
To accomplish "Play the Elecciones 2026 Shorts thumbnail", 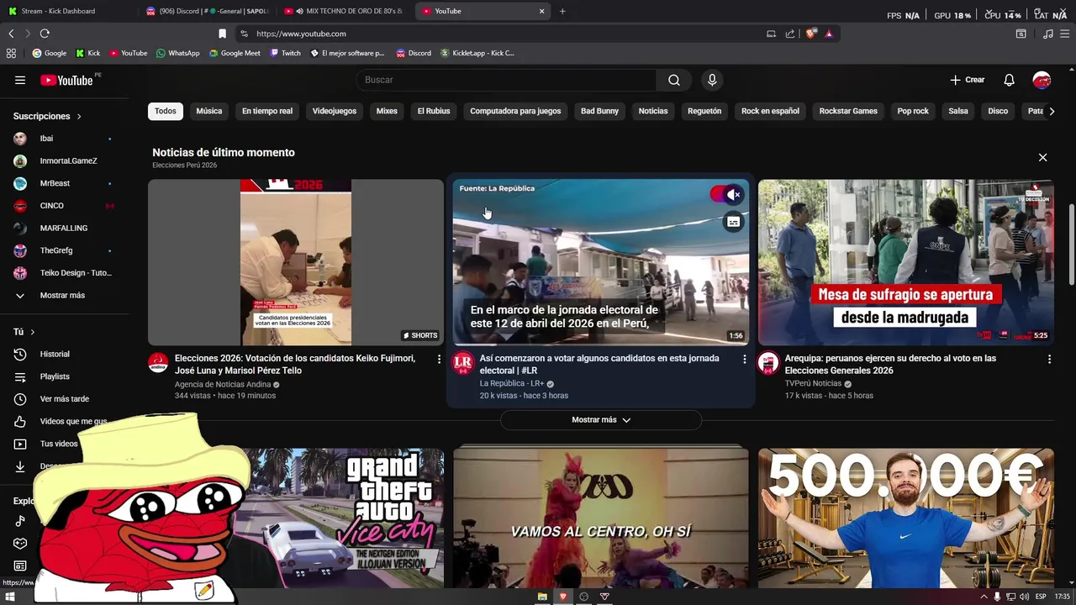I will point(296,262).
